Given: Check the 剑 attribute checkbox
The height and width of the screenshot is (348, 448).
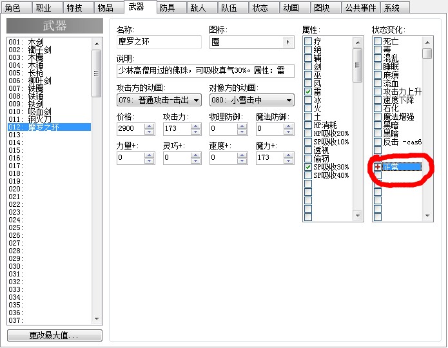Looking at the screenshot, I should pyautogui.click(x=308, y=66).
